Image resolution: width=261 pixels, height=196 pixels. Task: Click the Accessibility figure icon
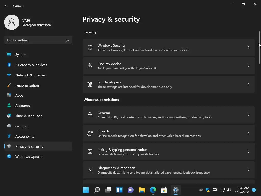(x=9, y=136)
